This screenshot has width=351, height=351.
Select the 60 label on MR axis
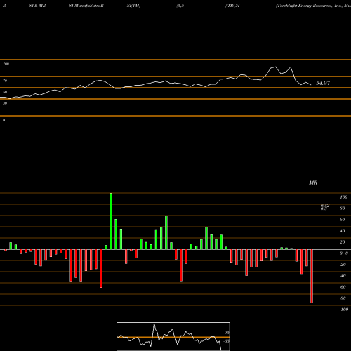(x=342, y=220)
